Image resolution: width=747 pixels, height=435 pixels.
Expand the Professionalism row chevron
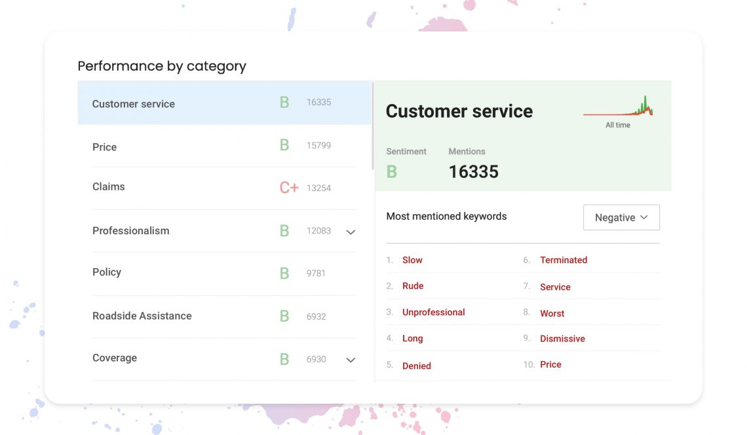(x=351, y=232)
